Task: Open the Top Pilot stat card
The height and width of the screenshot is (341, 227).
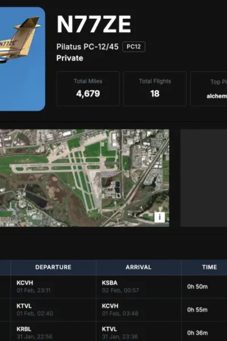Action: tap(209, 89)
